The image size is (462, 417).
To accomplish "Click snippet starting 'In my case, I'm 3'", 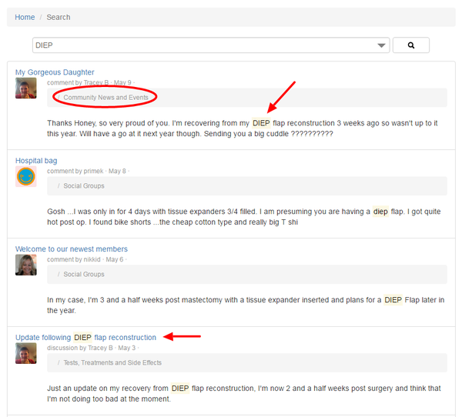I will [246, 305].
